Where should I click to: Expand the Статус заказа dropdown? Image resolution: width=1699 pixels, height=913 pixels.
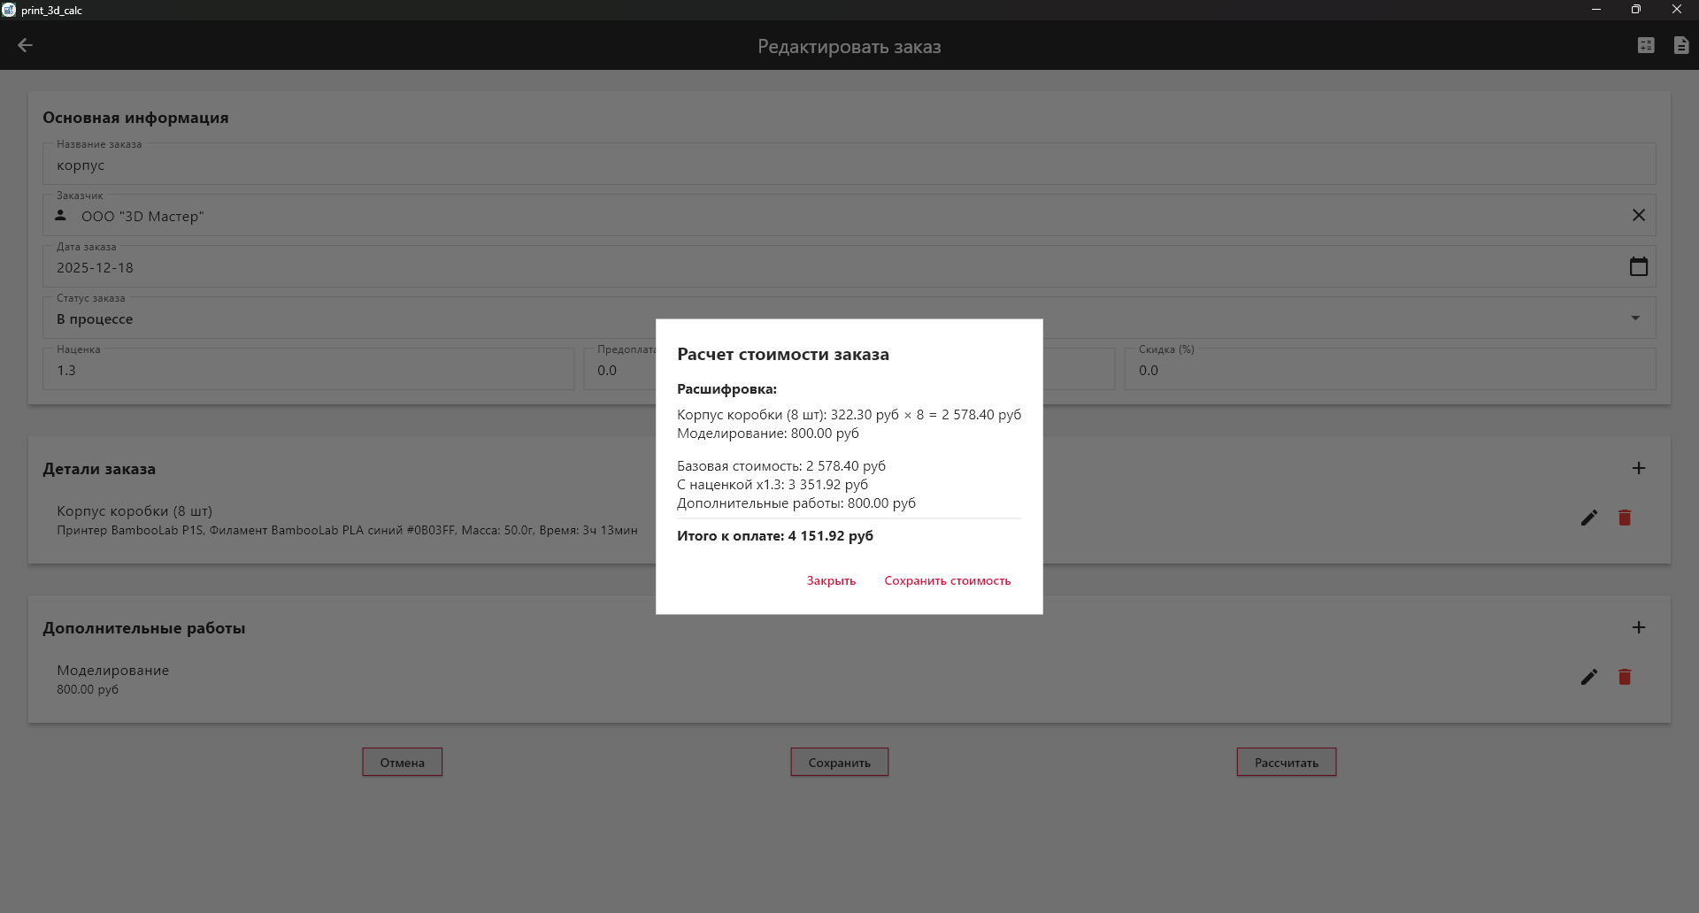1634,318
